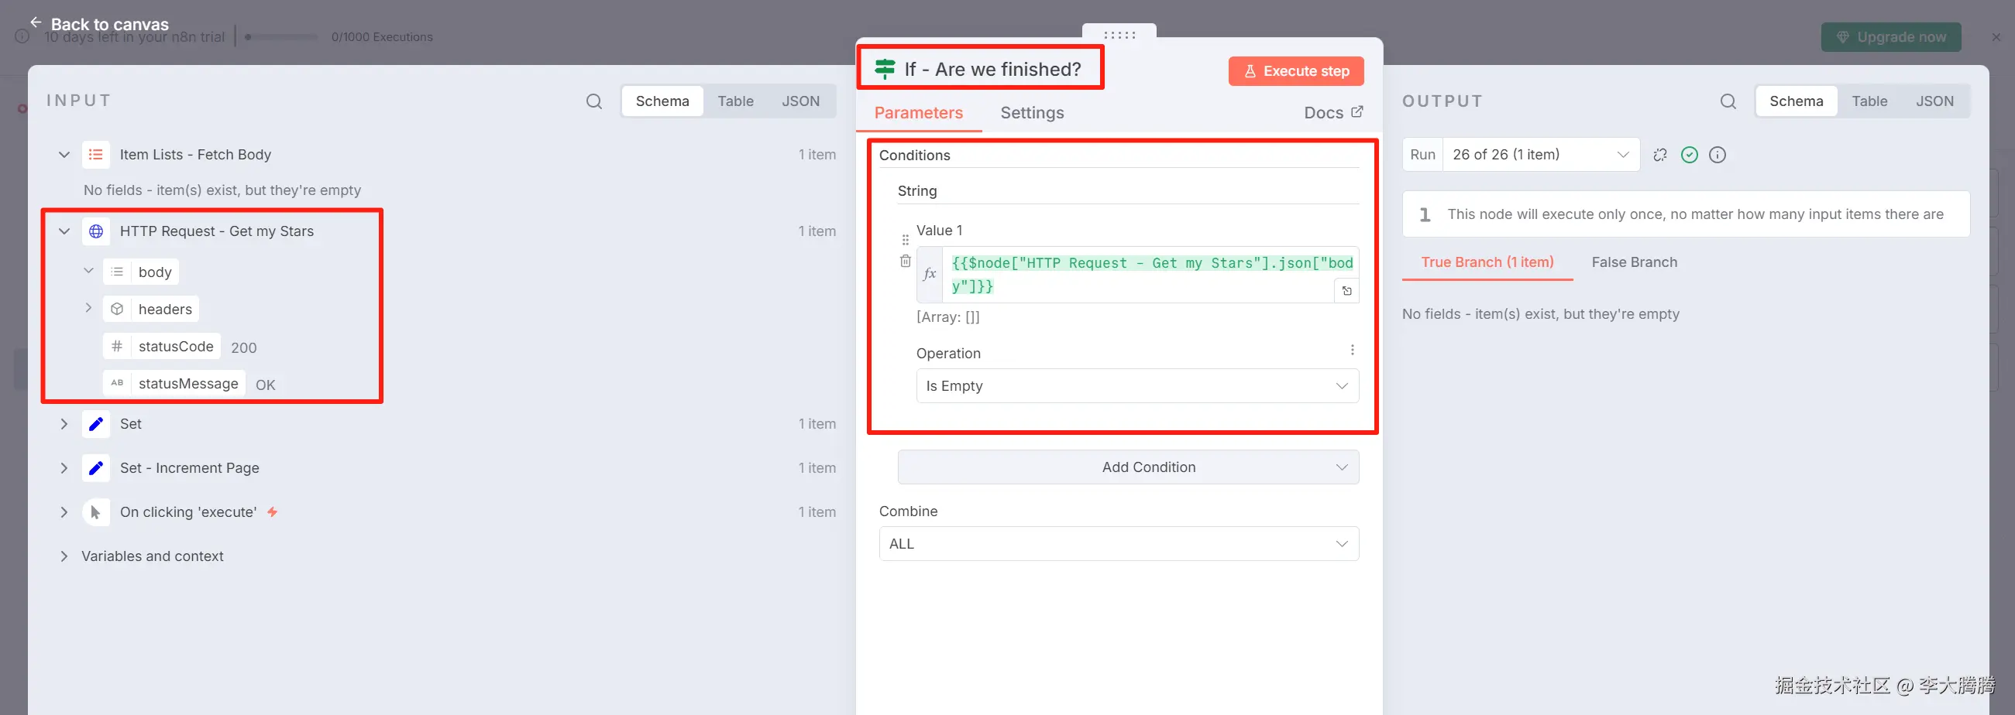
Task: Select Schema view in the INPUT panel
Action: coord(662,101)
